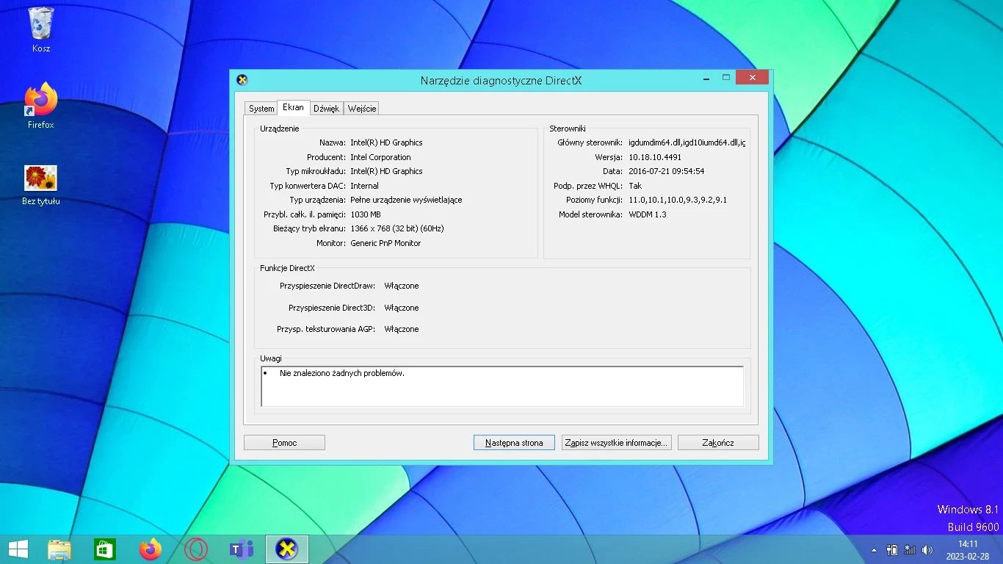Open Firefox from the taskbar

tap(151, 549)
